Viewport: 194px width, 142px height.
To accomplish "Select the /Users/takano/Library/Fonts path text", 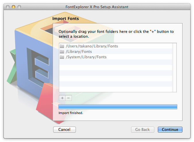I will (x=92, y=46).
